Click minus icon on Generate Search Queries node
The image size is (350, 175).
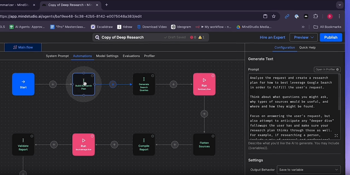point(153,76)
